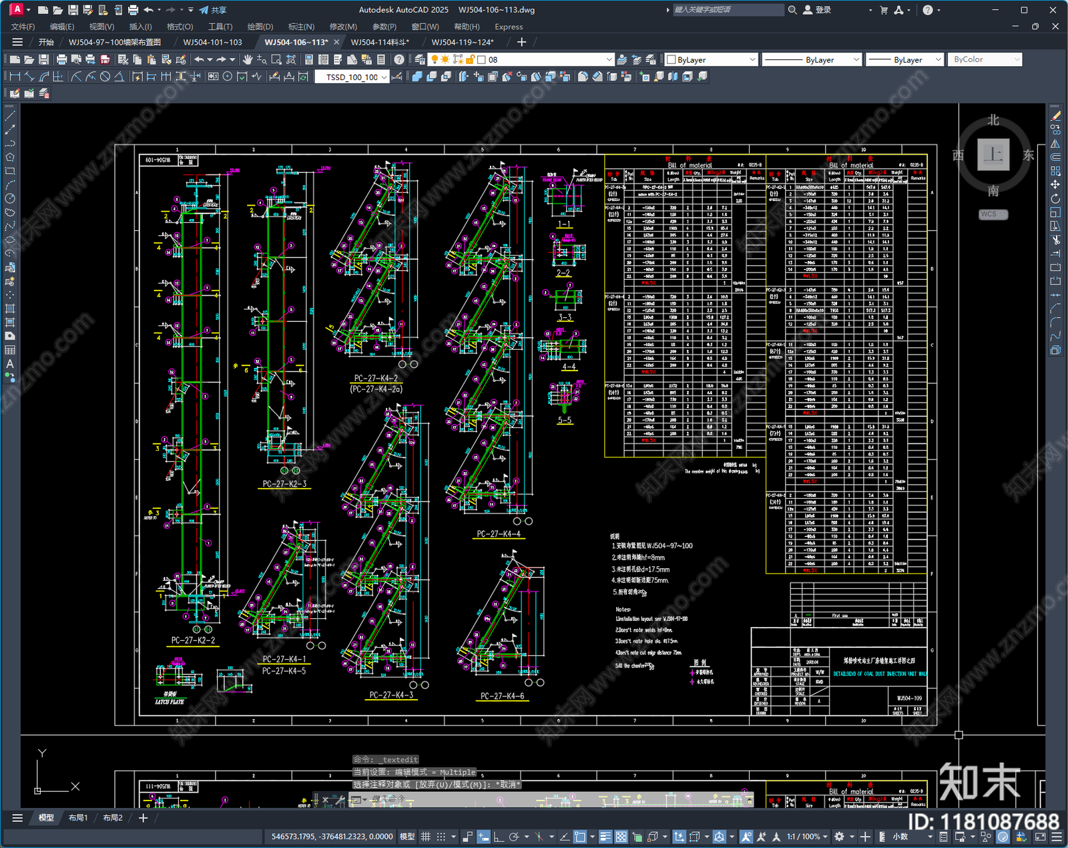
Task: Toggle lineweight display in status bar
Action: [x=605, y=837]
